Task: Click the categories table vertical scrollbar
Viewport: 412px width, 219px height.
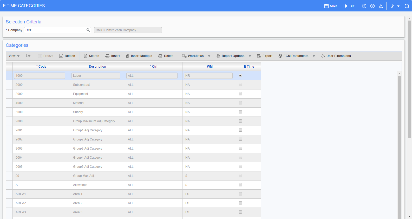Action: [399, 146]
